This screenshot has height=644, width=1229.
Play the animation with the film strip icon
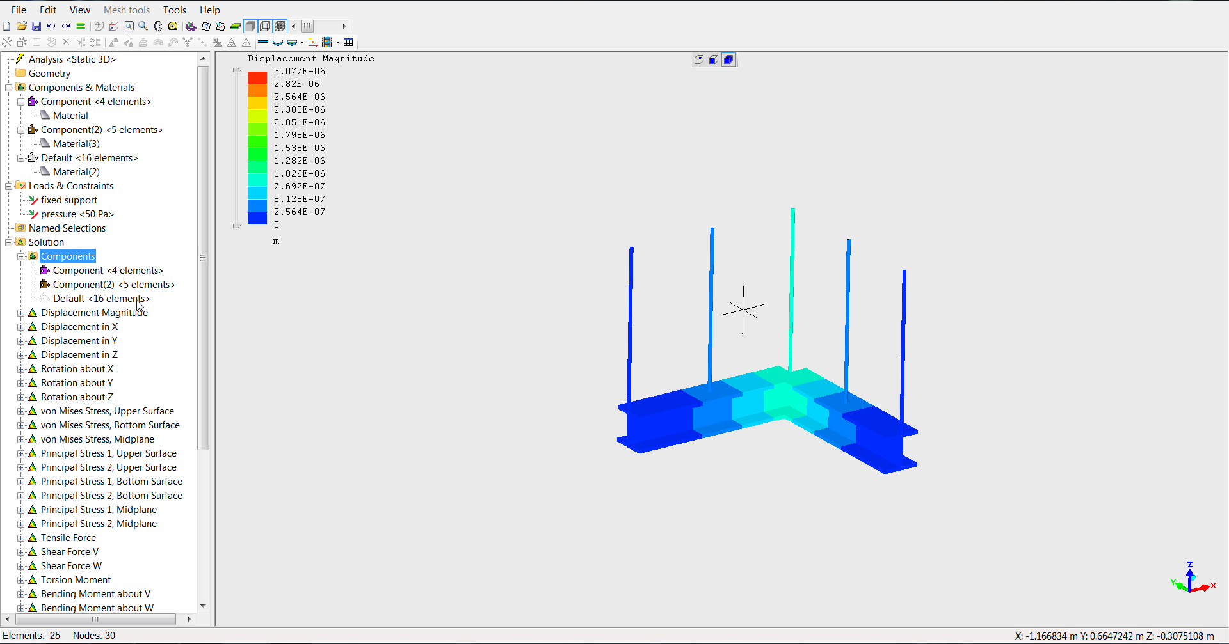pos(327,42)
